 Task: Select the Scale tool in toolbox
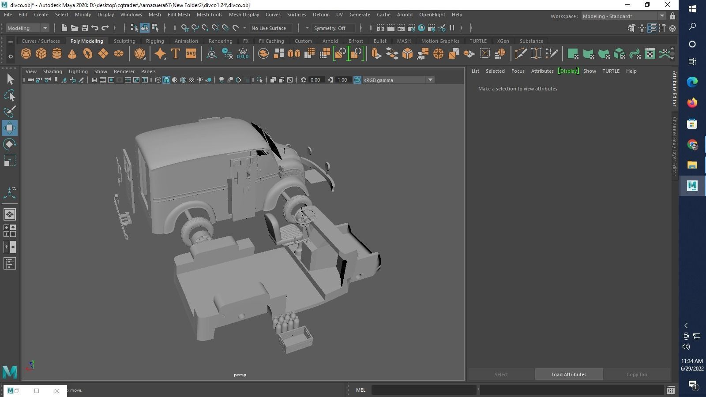coord(10,161)
